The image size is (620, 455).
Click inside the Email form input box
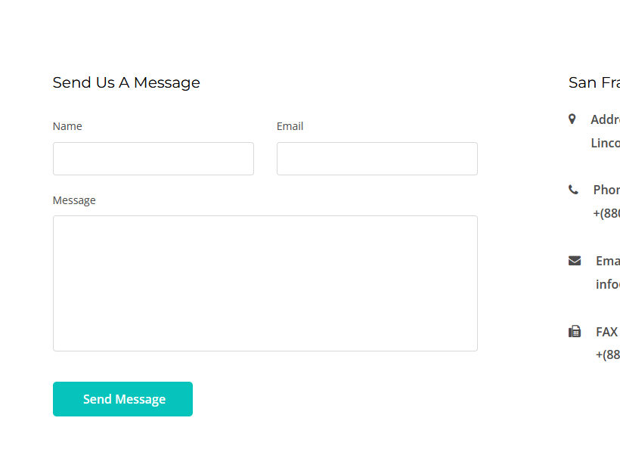click(x=377, y=159)
